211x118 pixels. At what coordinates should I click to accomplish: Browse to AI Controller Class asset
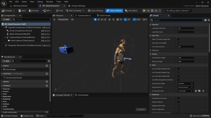pyautogui.click(x=199, y=91)
